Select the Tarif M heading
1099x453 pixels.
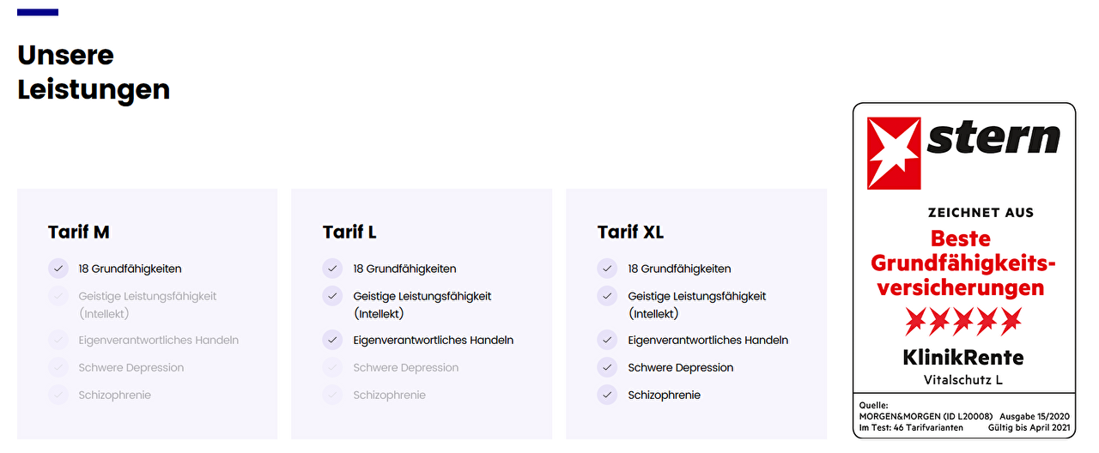tap(79, 232)
